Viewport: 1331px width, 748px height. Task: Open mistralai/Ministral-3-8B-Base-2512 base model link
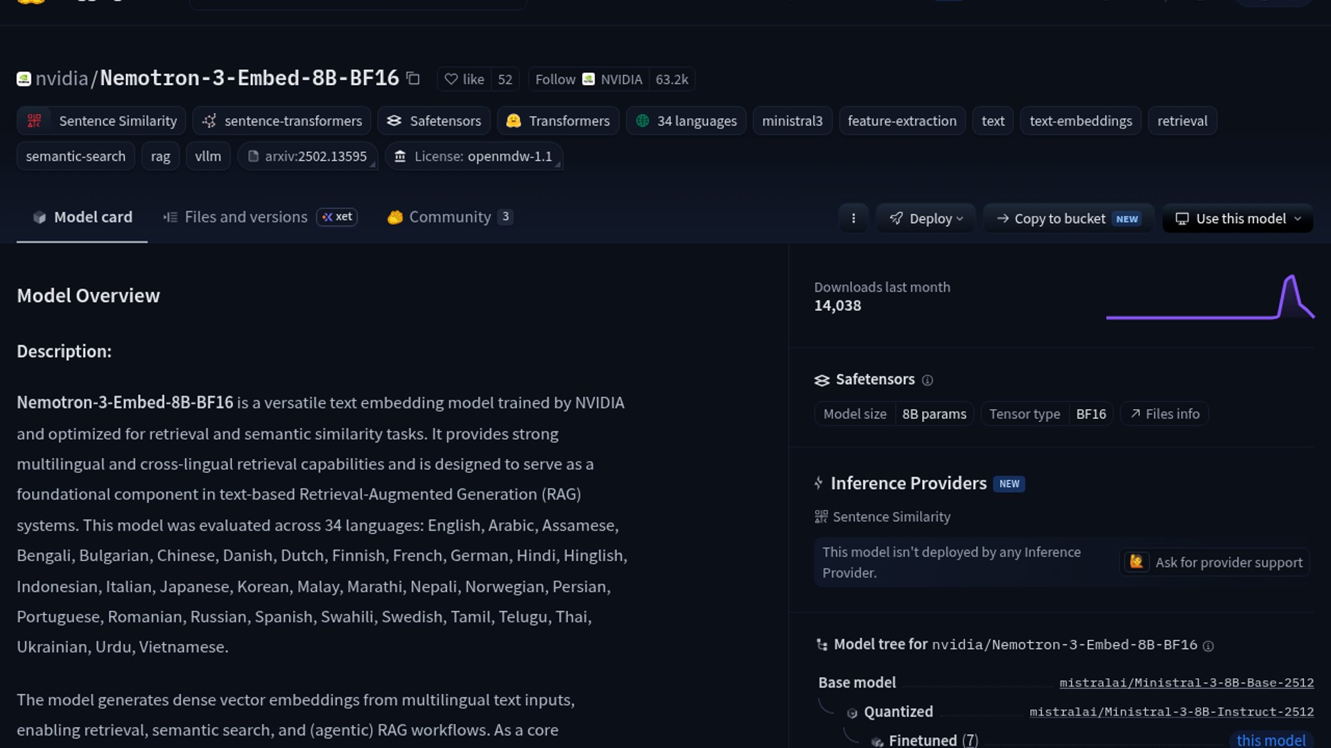tap(1186, 683)
